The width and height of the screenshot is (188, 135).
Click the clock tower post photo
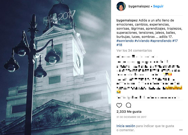coord(55,67)
